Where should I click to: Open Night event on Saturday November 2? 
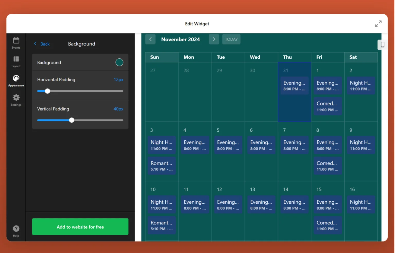click(x=361, y=86)
